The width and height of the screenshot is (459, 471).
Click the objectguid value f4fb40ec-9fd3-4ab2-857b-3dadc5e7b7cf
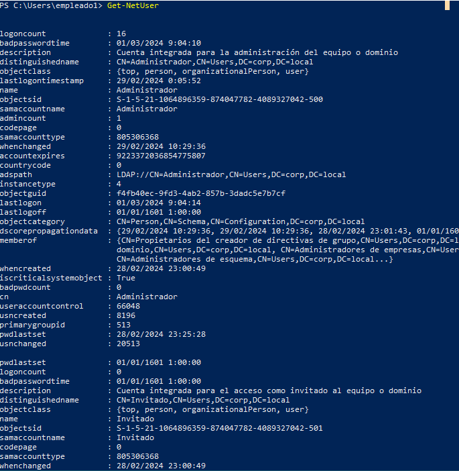pyautogui.click(x=201, y=193)
